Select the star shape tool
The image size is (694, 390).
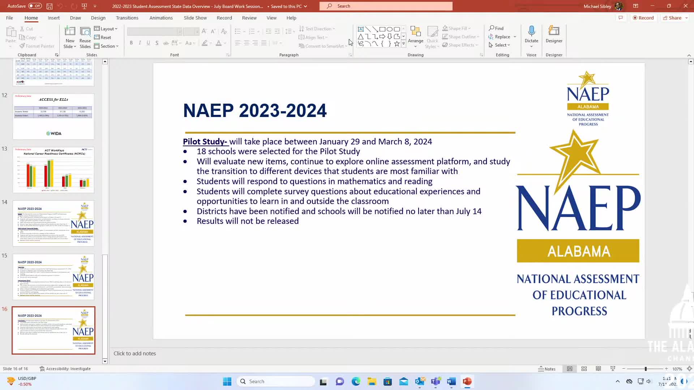click(x=397, y=44)
